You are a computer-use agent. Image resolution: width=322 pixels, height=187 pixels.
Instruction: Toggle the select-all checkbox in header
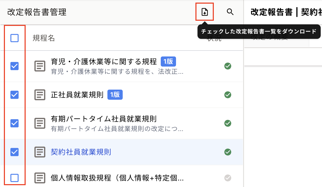14,38
